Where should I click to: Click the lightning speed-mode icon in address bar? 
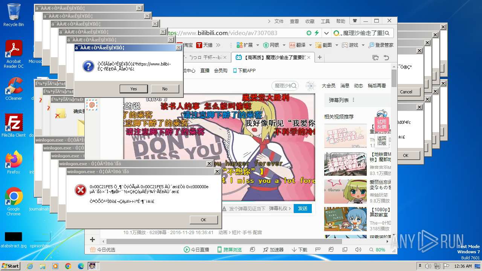317,33
